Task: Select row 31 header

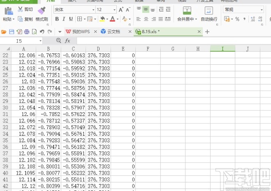Action: tap(5, 114)
